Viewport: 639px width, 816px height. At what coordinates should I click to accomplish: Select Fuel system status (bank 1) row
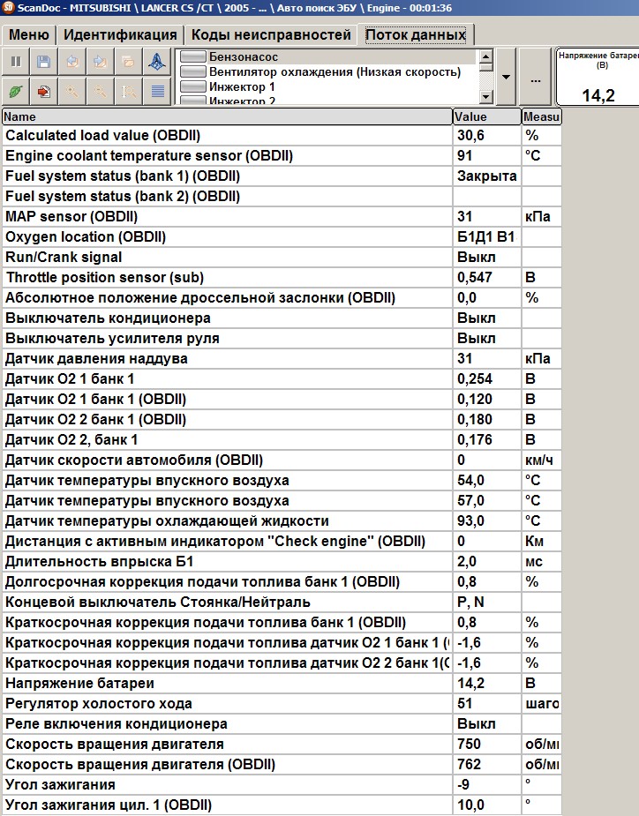click(282, 176)
